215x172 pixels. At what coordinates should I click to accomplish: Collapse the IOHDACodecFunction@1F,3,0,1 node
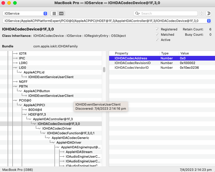(x=44, y=133)
